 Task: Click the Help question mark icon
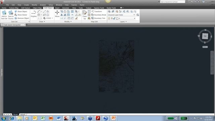tap(204, 2)
